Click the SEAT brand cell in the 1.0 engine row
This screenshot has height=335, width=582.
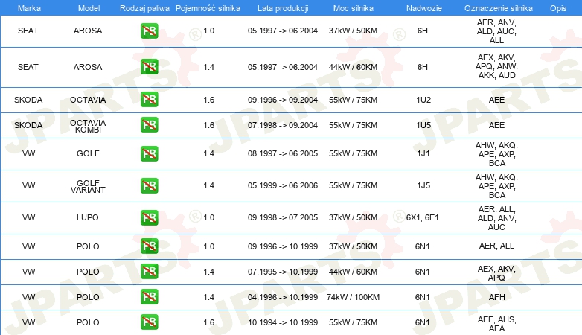coord(28,31)
